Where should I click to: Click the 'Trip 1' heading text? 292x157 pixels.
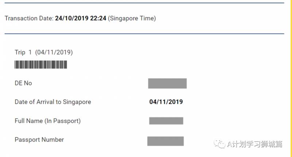(23, 52)
